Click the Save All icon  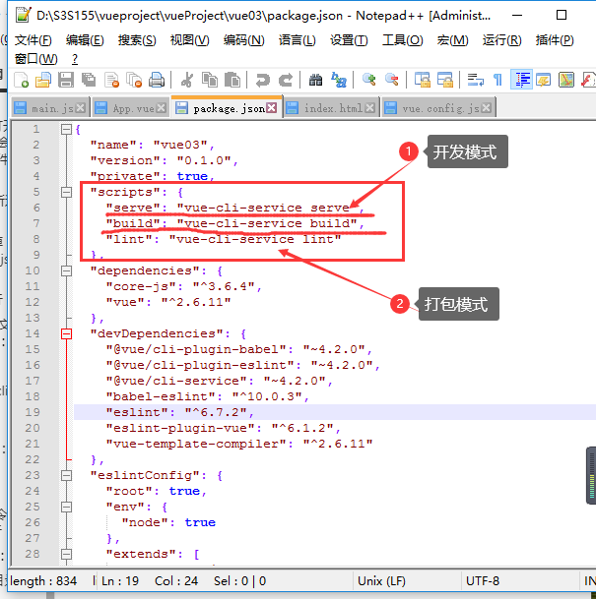point(89,80)
